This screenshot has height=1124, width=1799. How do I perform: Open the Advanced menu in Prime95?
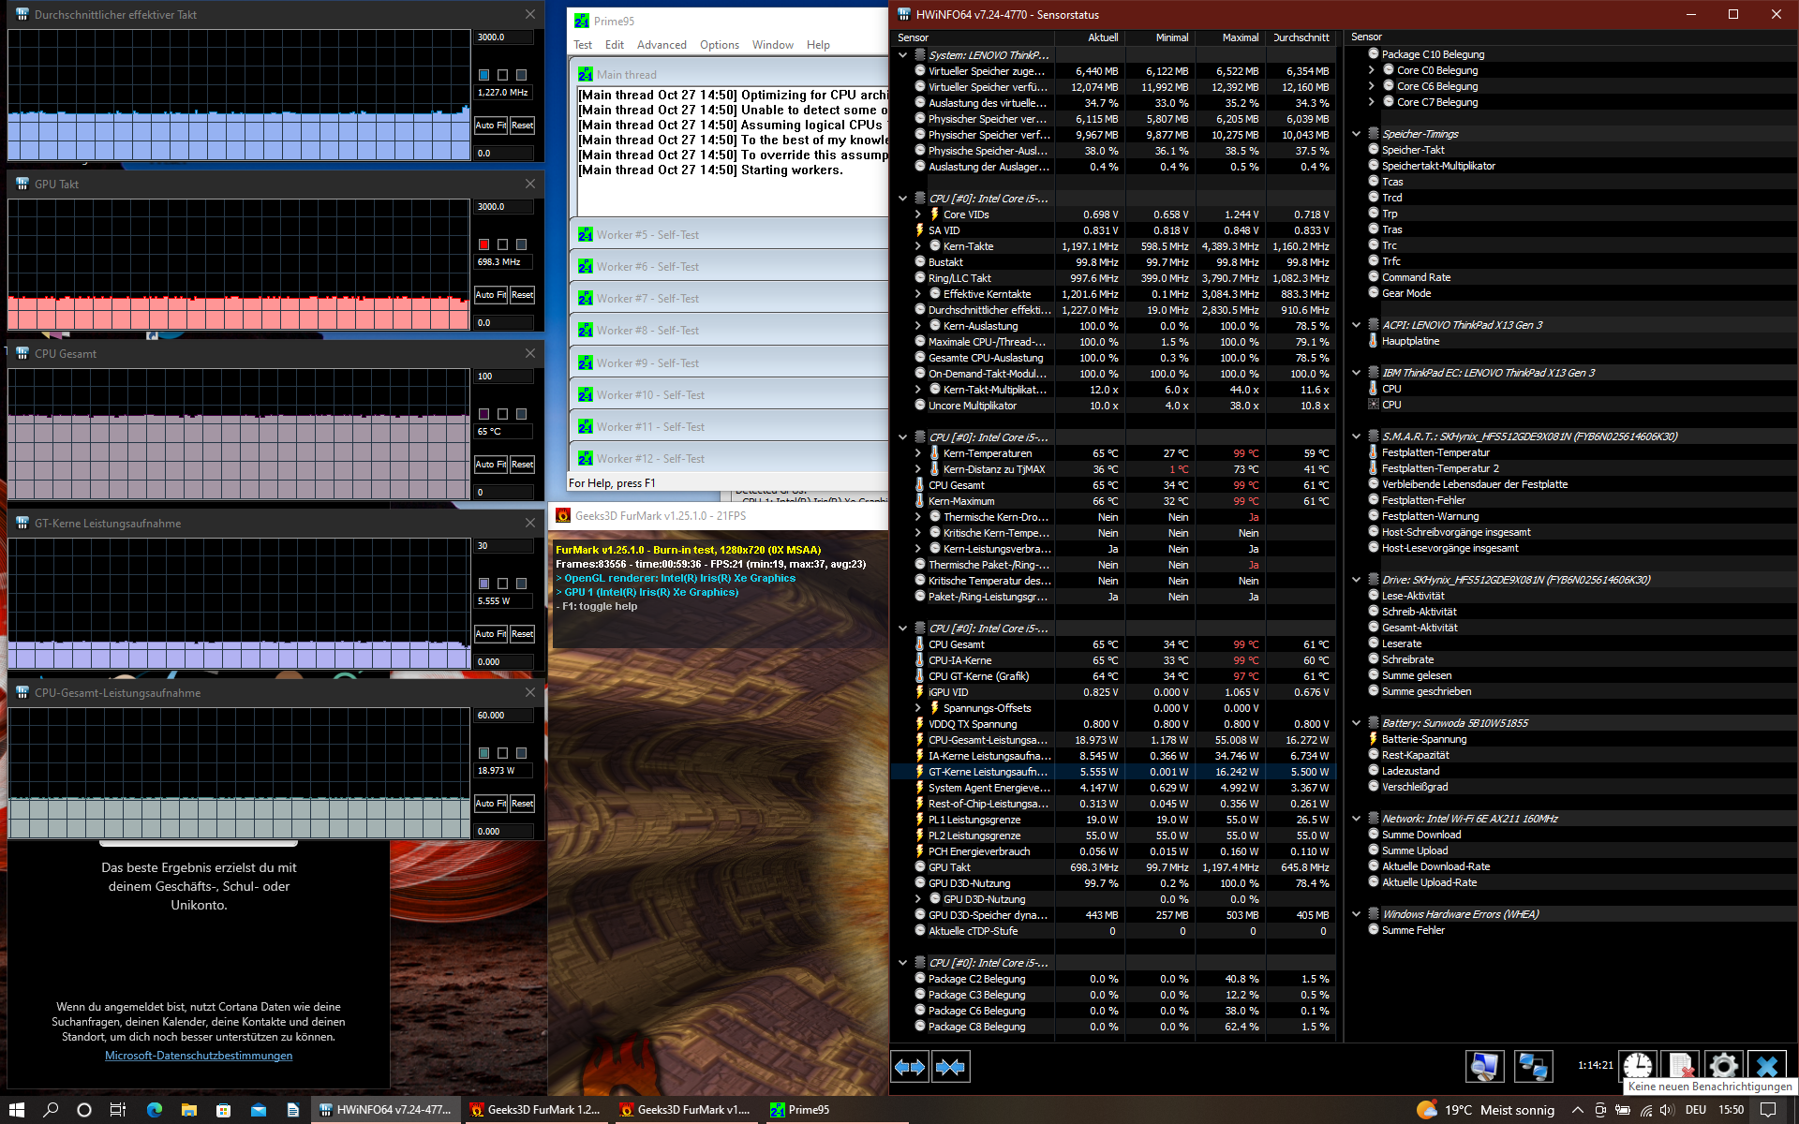pyautogui.click(x=662, y=45)
